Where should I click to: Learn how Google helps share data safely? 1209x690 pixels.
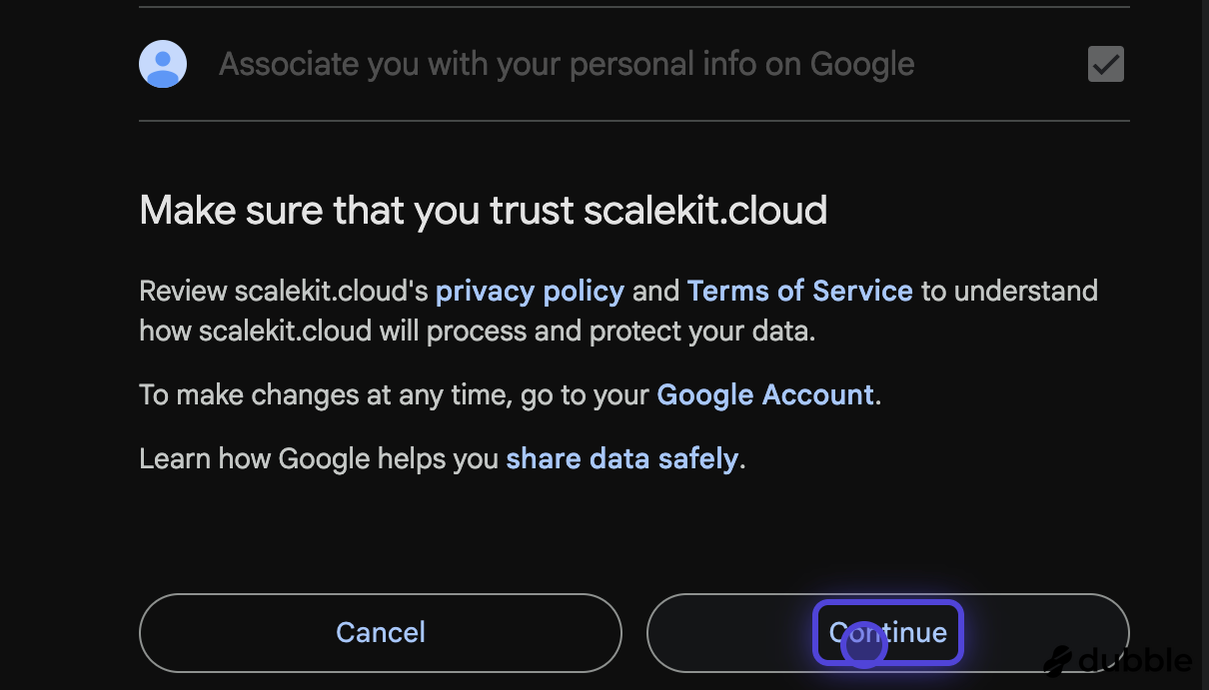coord(621,458)
